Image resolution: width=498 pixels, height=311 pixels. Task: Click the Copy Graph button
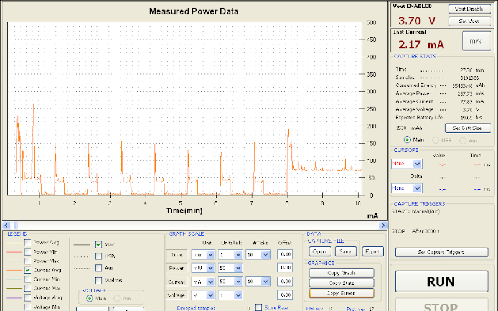click(342, 273)
